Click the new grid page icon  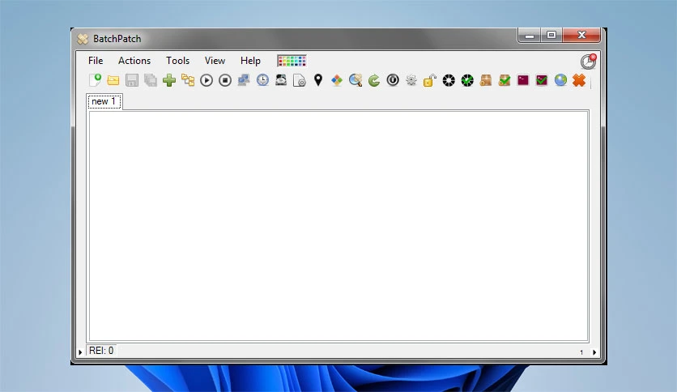[95, 80]
